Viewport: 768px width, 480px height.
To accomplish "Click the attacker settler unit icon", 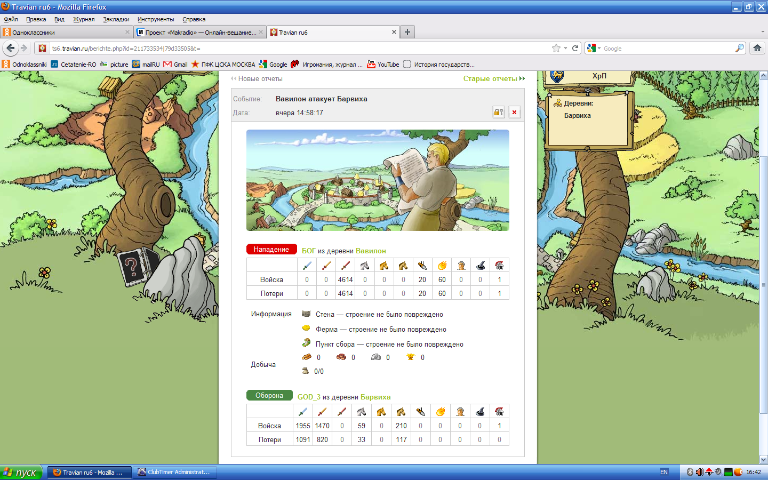I will coord(480,265).
